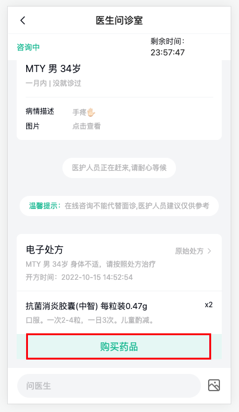Tap the 医护人员正在赶来 system message
The width and height of the screenshot is (239, 412).
pyautogui.click(x=119, y=168)
